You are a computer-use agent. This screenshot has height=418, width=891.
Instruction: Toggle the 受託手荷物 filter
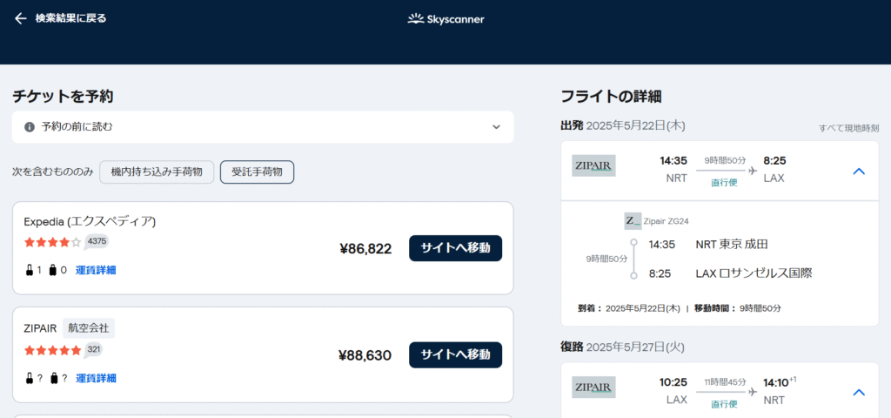pos(257,172)
